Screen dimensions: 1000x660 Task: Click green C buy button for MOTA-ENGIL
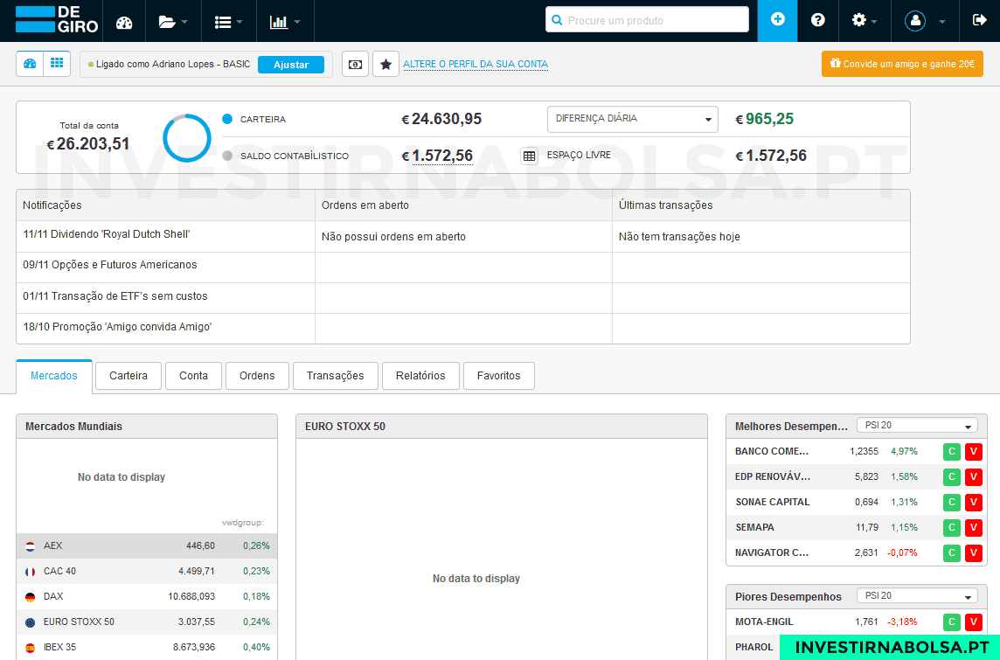coord(952,622)
